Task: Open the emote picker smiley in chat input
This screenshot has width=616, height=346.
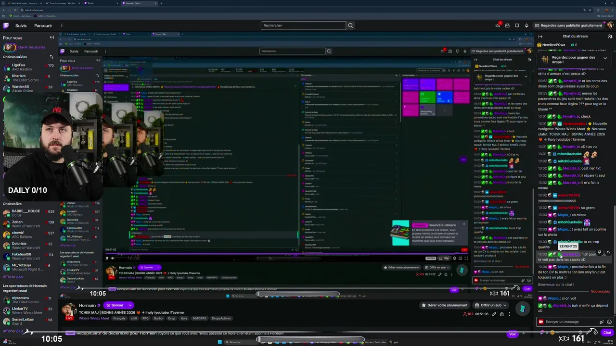Action: (x=610, y=322)
